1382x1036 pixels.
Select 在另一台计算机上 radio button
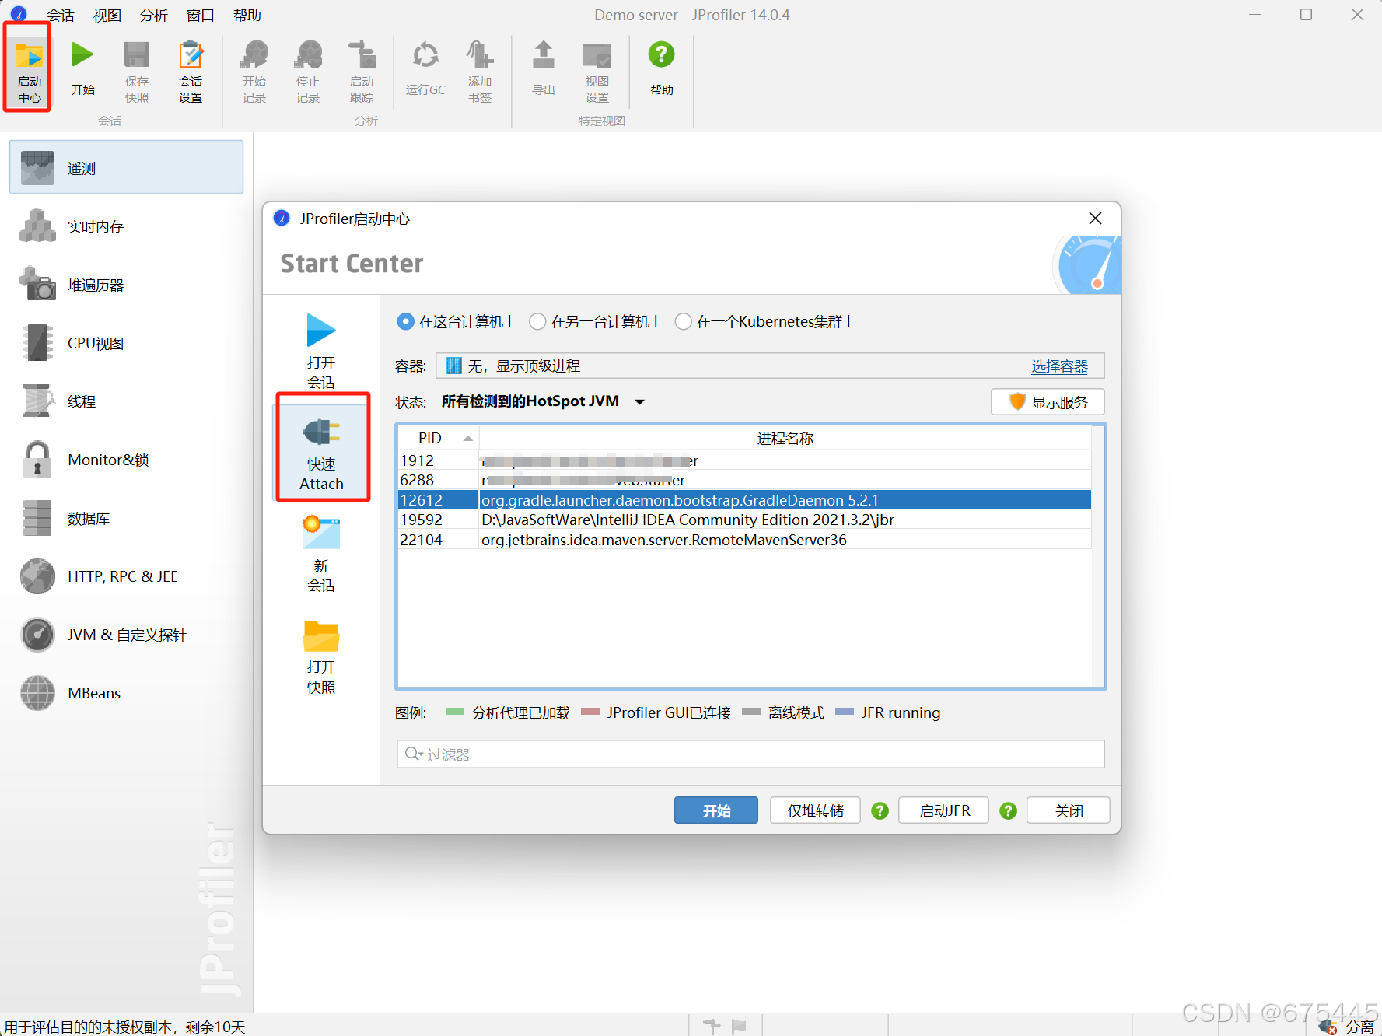pos(537,321)
